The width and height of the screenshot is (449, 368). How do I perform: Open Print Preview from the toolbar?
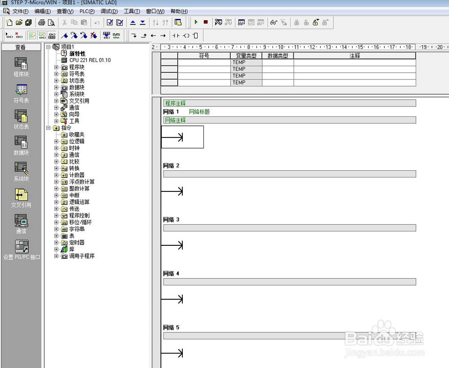pyautogui.click(x=51, y=22)
